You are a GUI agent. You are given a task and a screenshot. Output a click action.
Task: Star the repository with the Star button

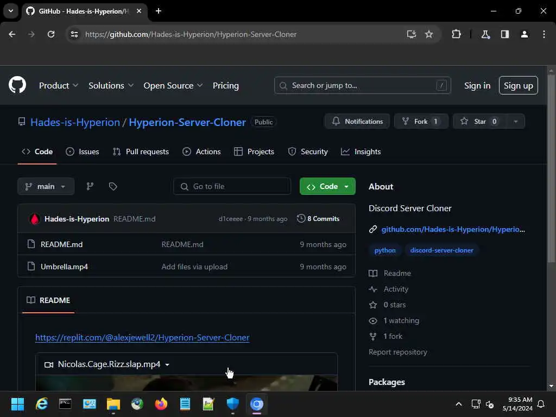[480, 122]
